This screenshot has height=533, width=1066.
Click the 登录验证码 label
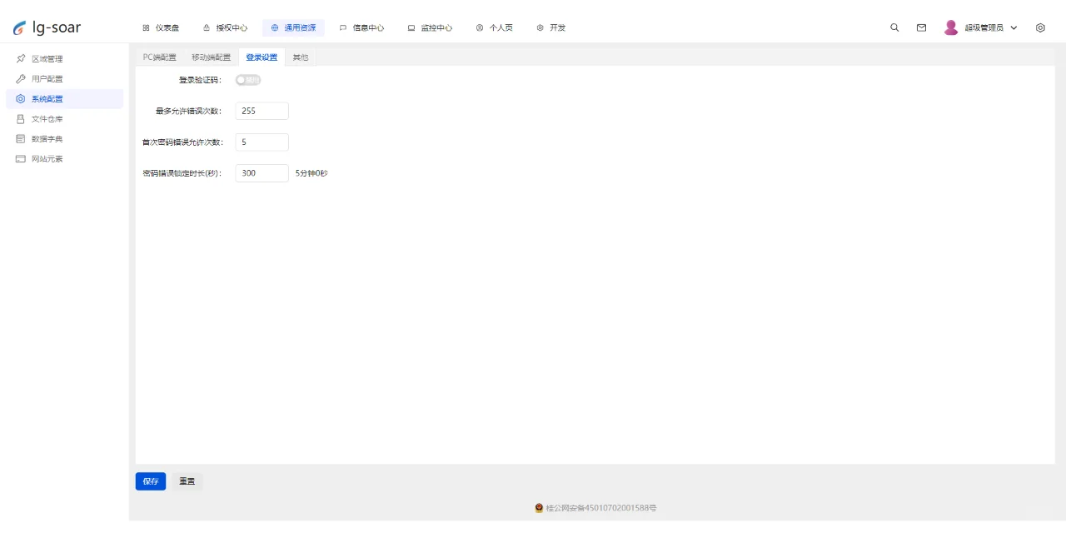coord(201,80)
